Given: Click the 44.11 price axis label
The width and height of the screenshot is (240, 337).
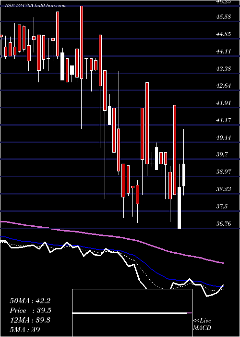Looking at the screenshot, I should tap(224, 51).
